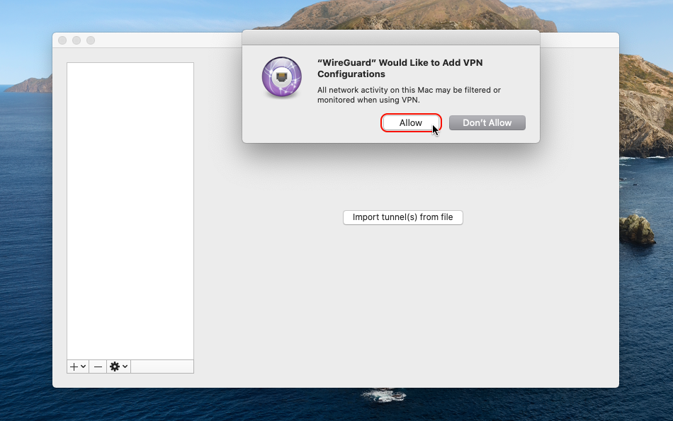
Task: Minimize the WireGuard main window
Action: (x=77, y=40)
